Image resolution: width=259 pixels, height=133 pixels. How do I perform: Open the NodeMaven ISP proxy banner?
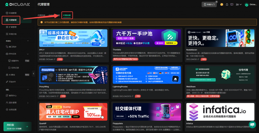tap(220, 38)
